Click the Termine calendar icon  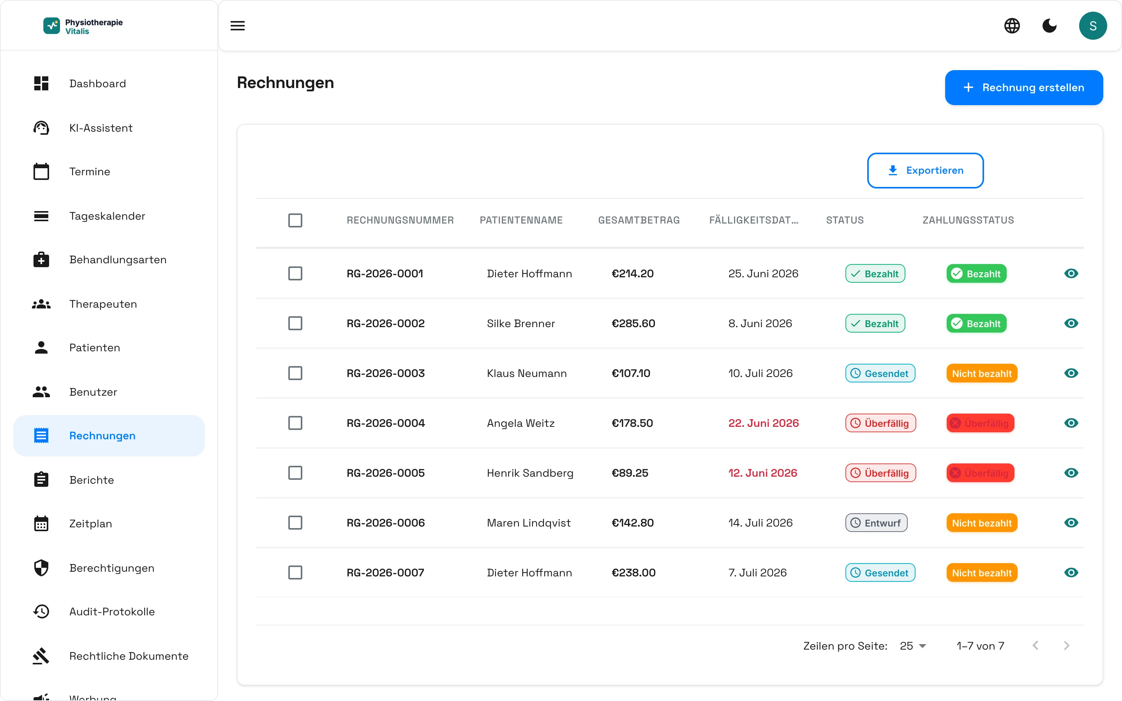pos(41,171)
